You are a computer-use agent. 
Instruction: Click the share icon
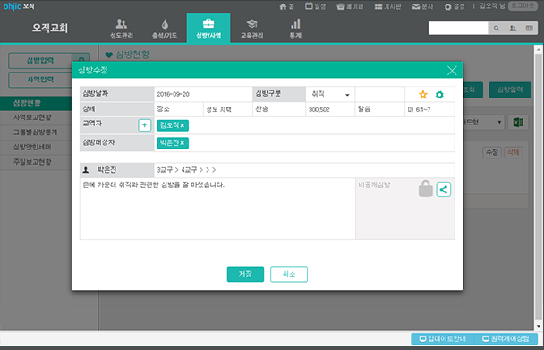(444, 189)
